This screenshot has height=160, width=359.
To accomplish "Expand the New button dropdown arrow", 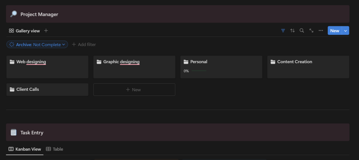I will pos(345,31).
